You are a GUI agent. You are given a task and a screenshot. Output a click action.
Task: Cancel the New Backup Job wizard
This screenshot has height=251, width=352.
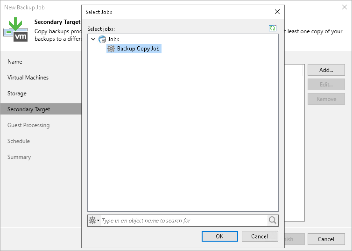point(326,239)
